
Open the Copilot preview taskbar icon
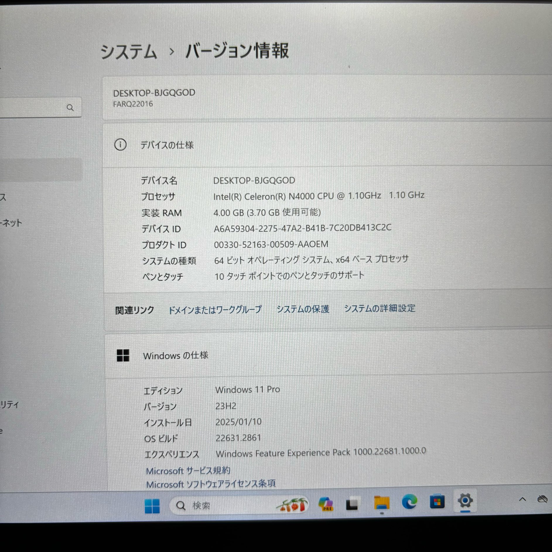(x=326, y=504)
